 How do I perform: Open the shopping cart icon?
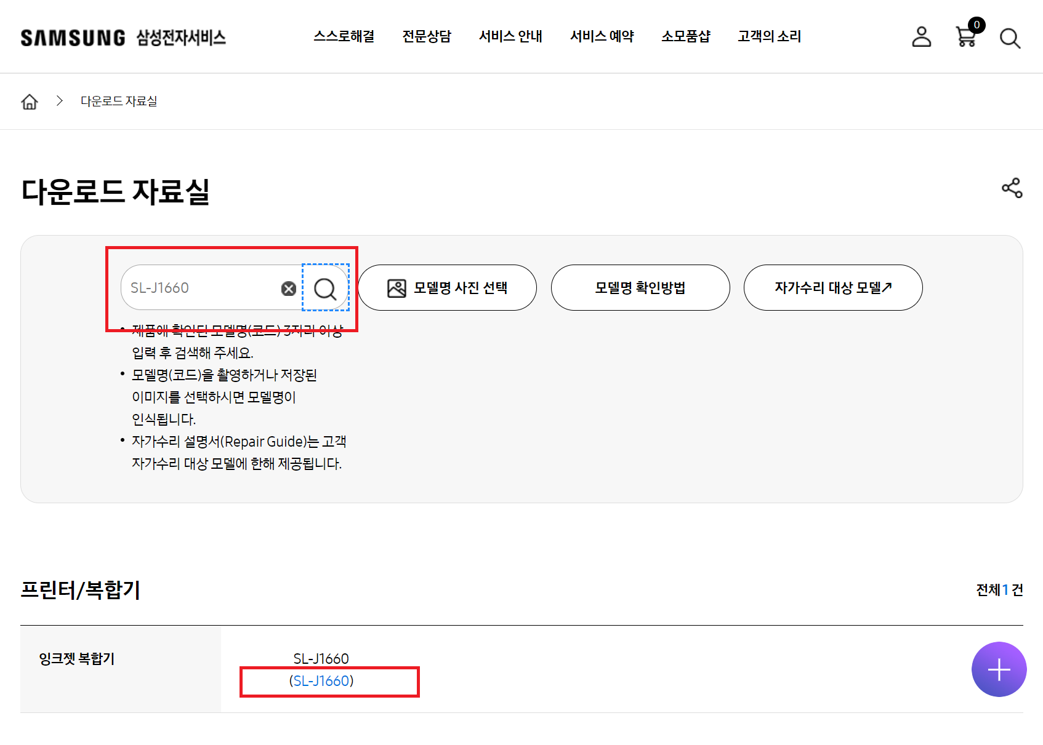965,38
